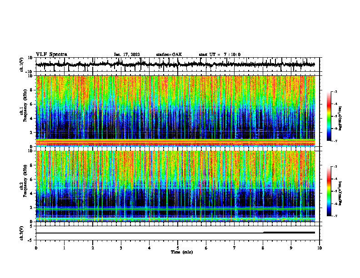Click the 'station=GAK' header label
Viewport: 360px width, 278px height.
(x=169, y=55)
